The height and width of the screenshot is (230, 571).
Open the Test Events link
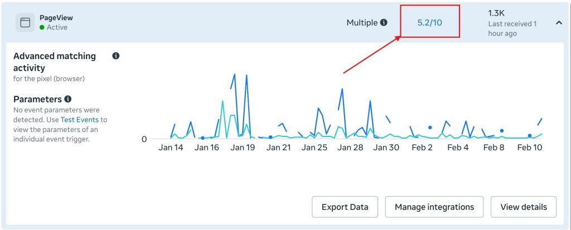point(79,119)
